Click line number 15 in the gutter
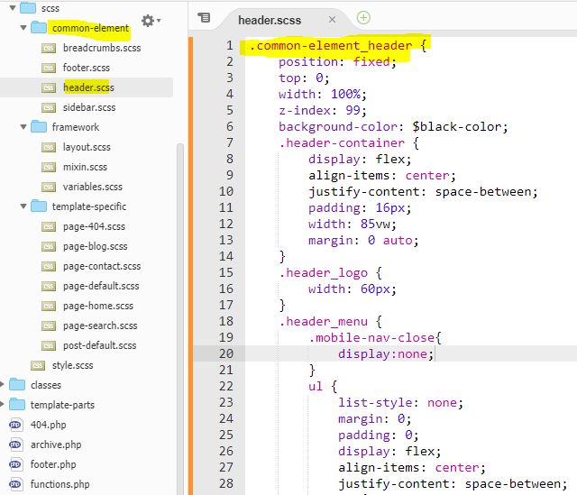The image size is (577, 495). coord(225,273)
